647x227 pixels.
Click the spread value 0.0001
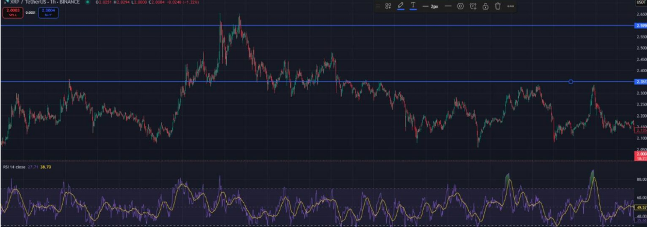pyautogui.click(x=31, y=13)
